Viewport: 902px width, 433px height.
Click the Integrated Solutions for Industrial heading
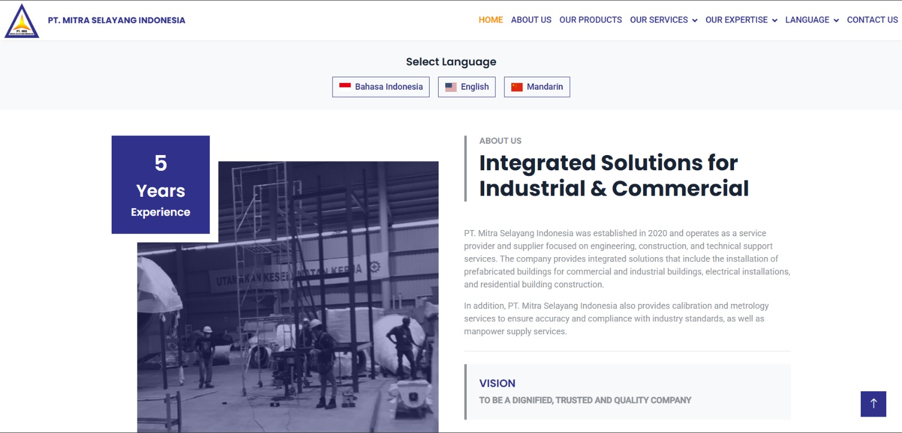click(x=614, y=175)
